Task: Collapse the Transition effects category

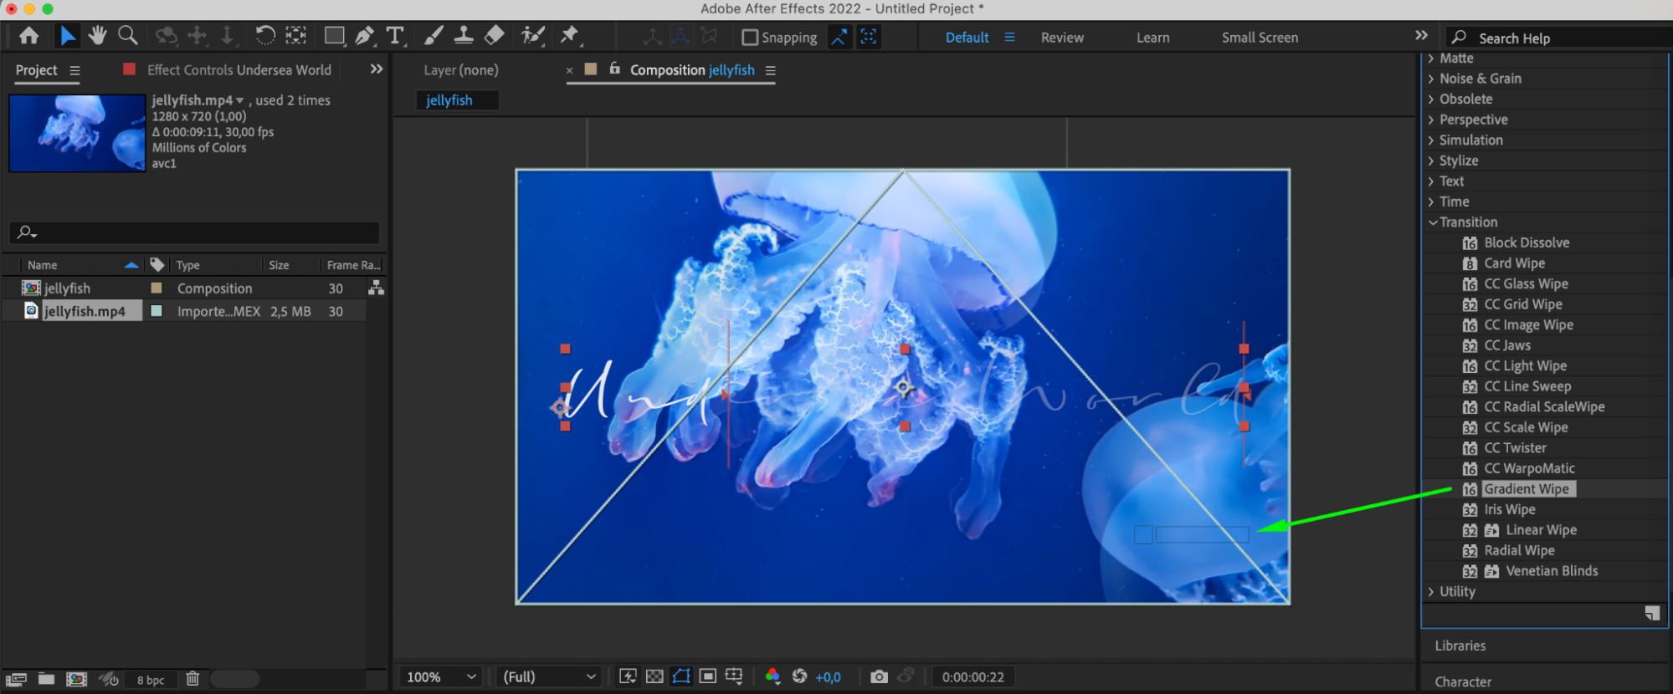Action: tap(1433, 222)
